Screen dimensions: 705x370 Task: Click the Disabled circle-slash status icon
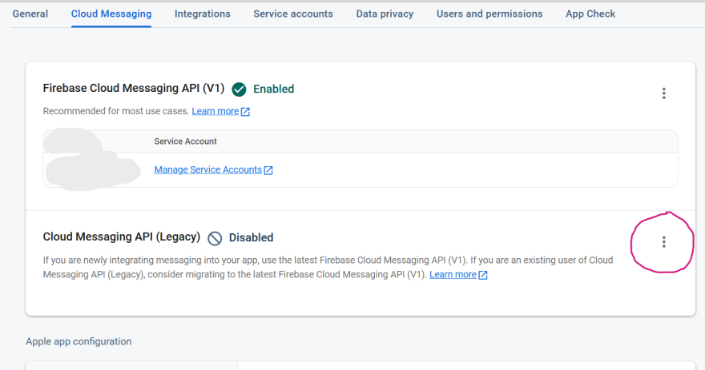[215, 238]
